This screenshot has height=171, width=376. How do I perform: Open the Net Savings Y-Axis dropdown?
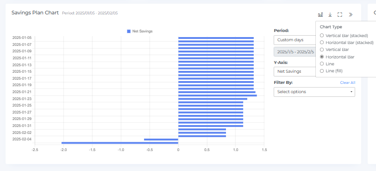pos(295,71)
